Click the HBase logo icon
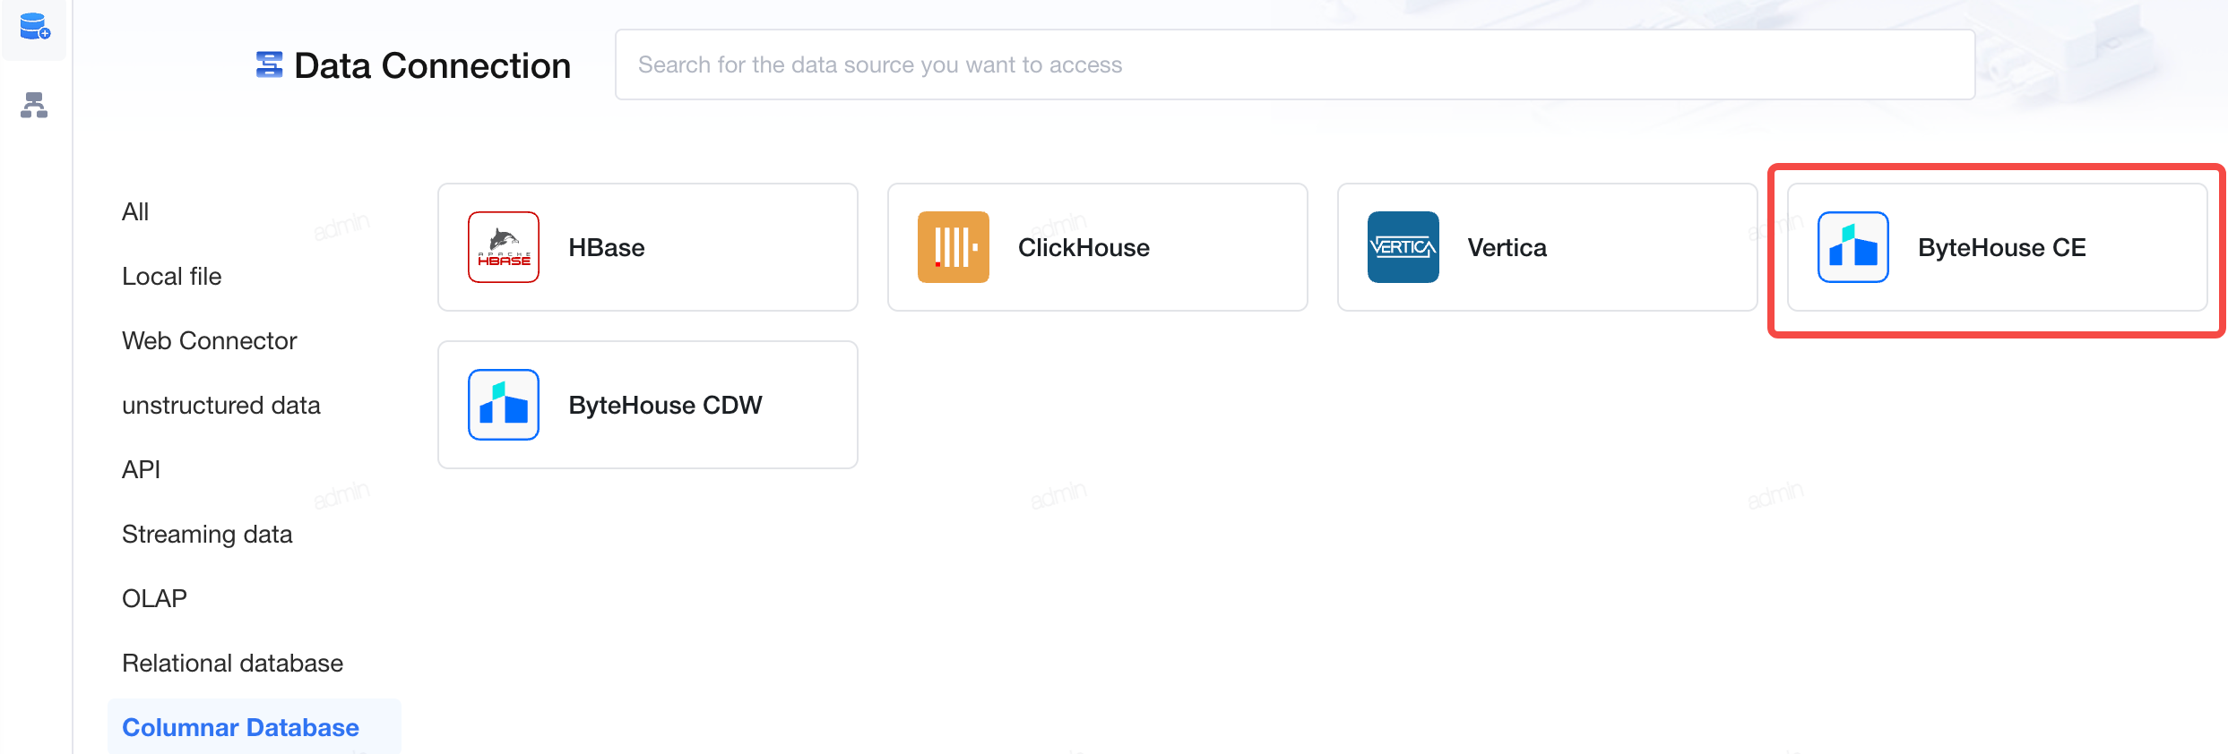2228x754 pixels. pos(504,247)
